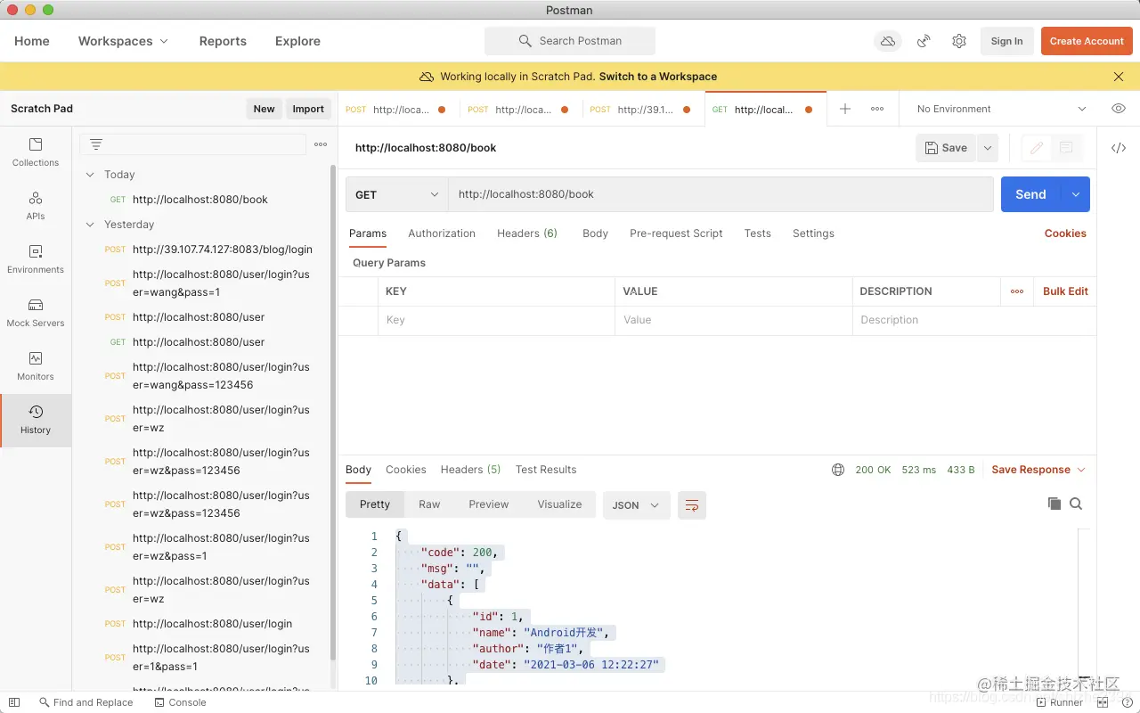Image resolution: width=1140 pixels, height=713 pixels.
Task: Open the Test Results response tab
Action: [x=546, y=470]
